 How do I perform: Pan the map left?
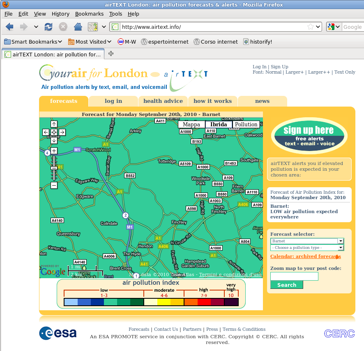click(x=46, y=132)
